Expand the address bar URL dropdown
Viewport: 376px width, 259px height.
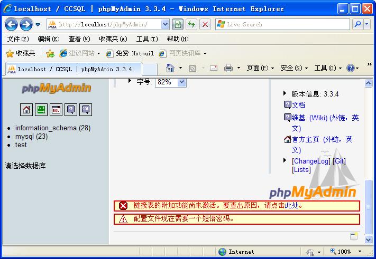click(x=164, y=24)
